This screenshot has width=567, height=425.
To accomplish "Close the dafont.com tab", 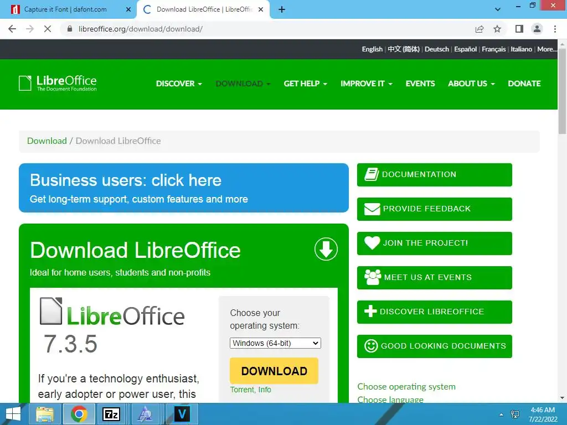I will (x=128, y=9).
